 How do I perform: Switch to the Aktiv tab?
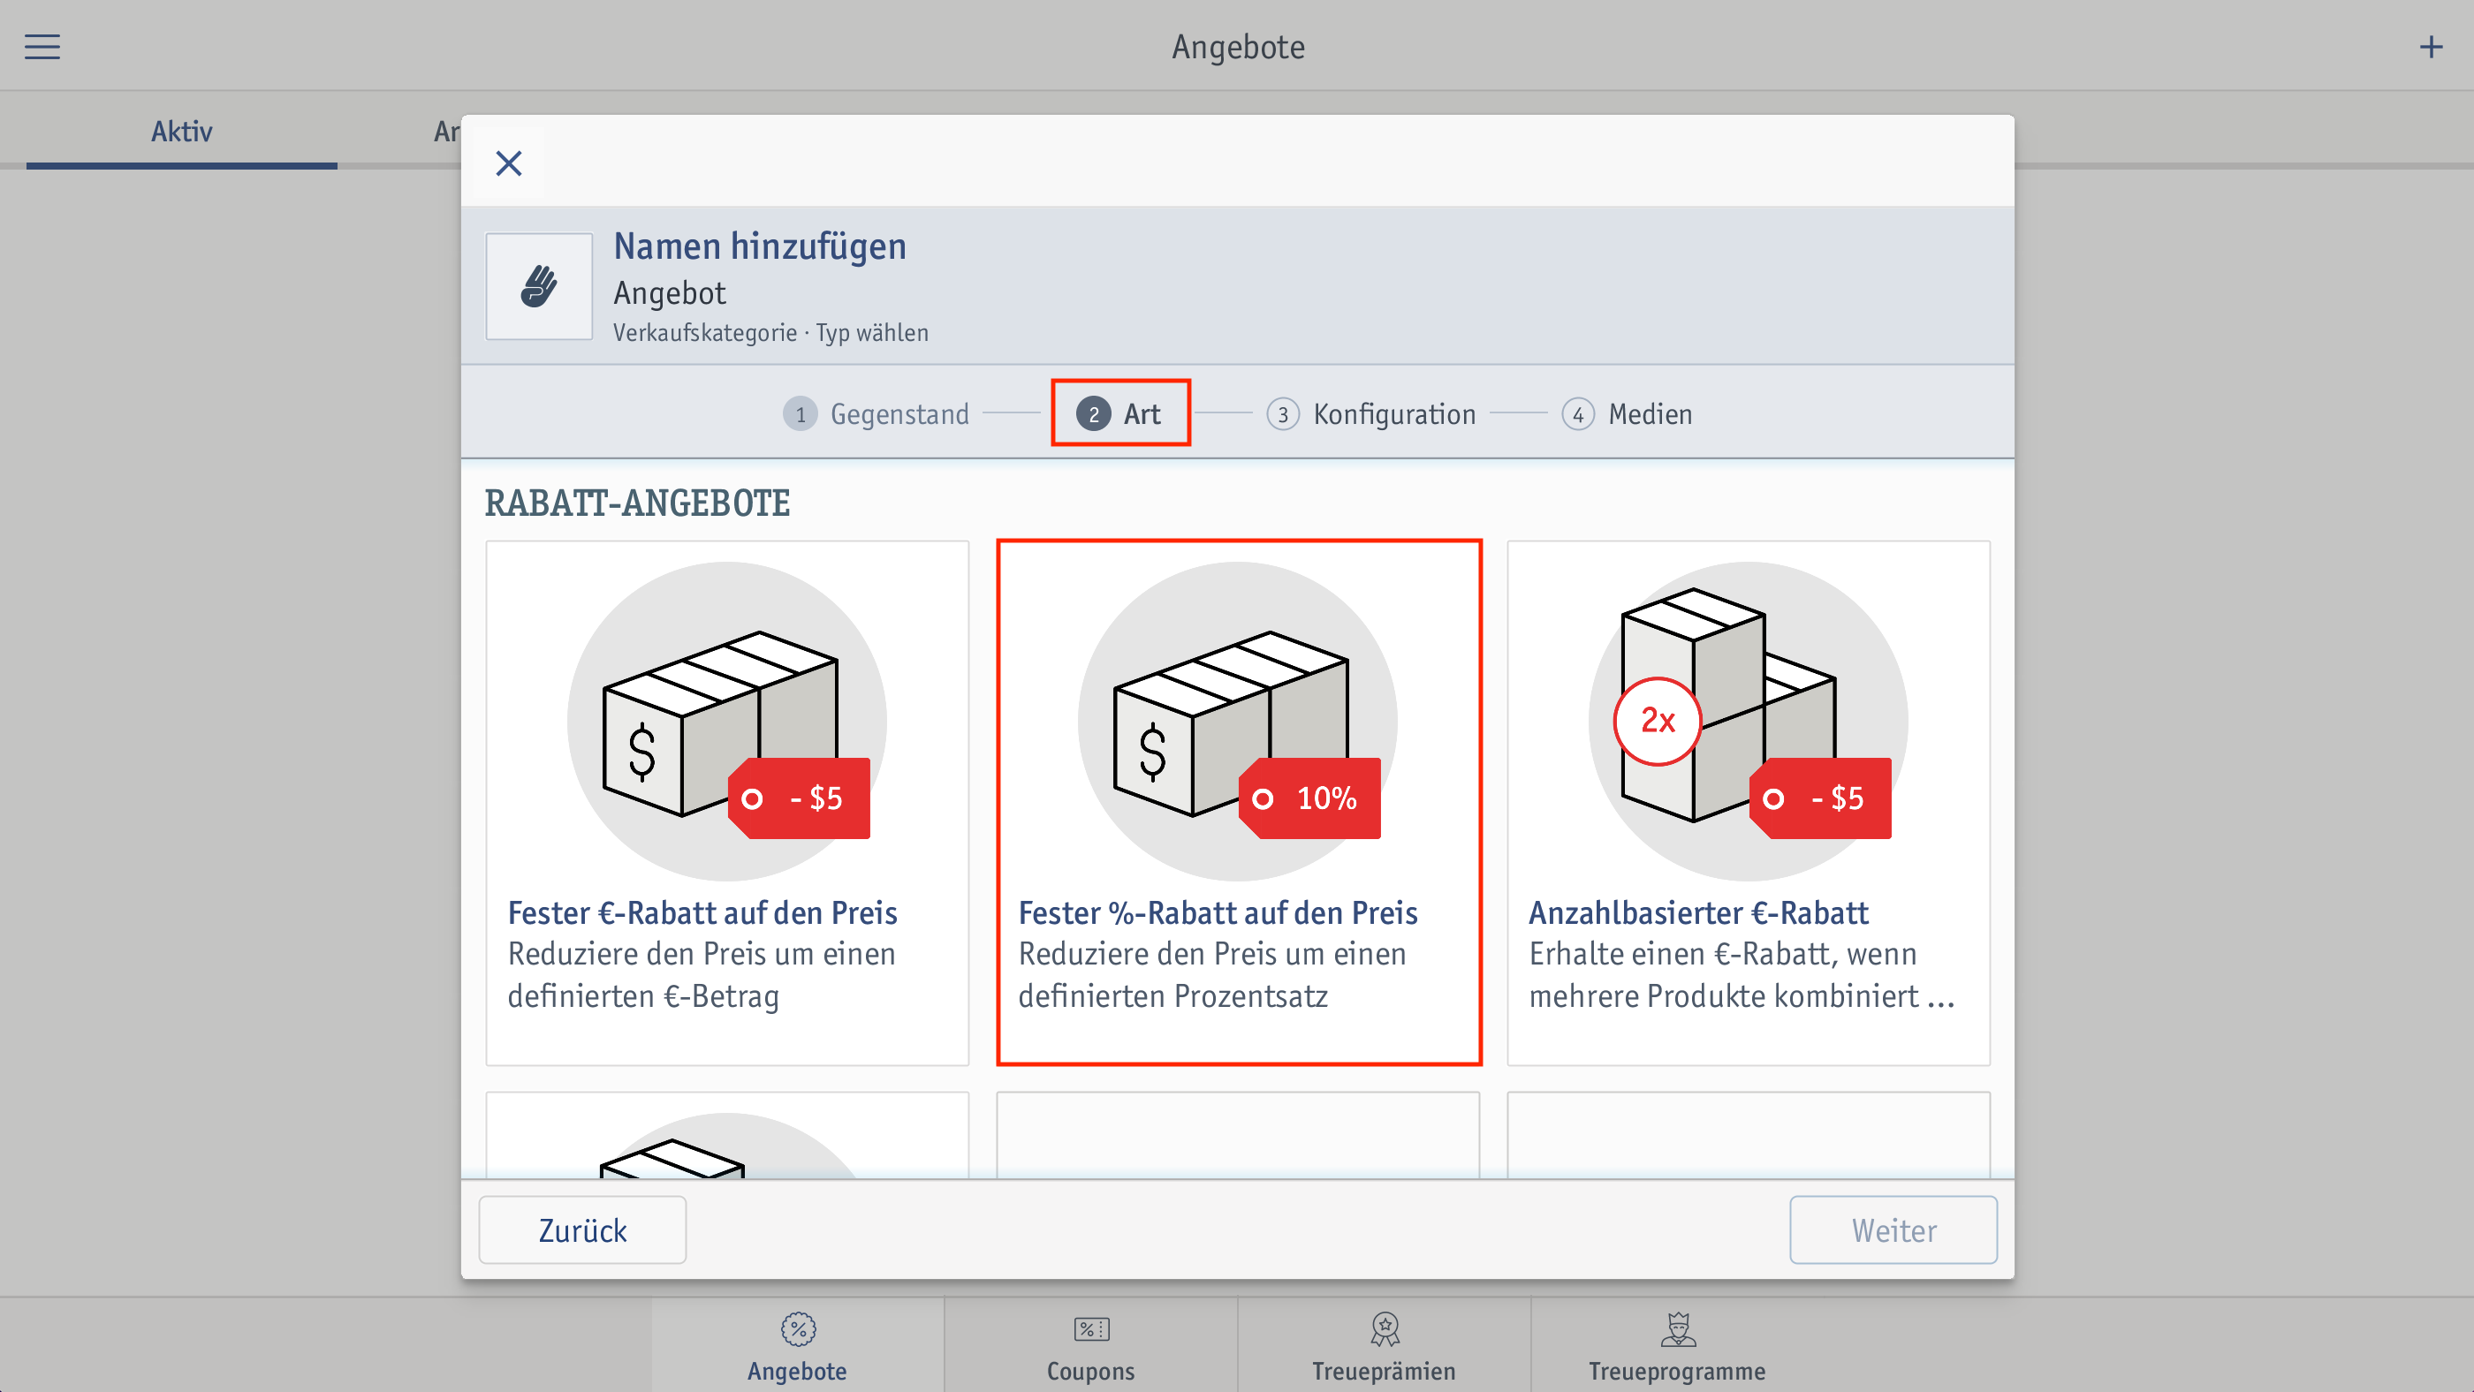tap(181, 132)
